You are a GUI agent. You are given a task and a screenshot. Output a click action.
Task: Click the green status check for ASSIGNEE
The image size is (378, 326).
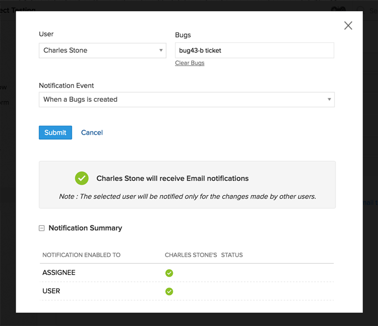[x=169, y=273]
